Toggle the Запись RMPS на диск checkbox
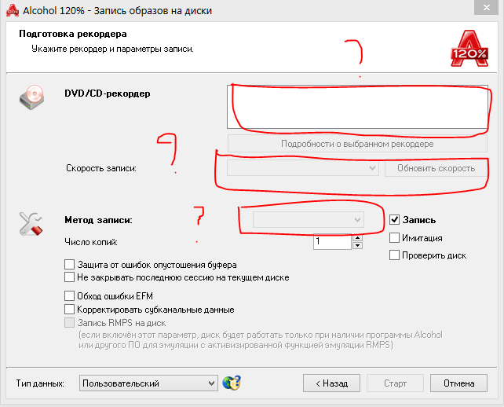504x407 pixels. (69, 323)
